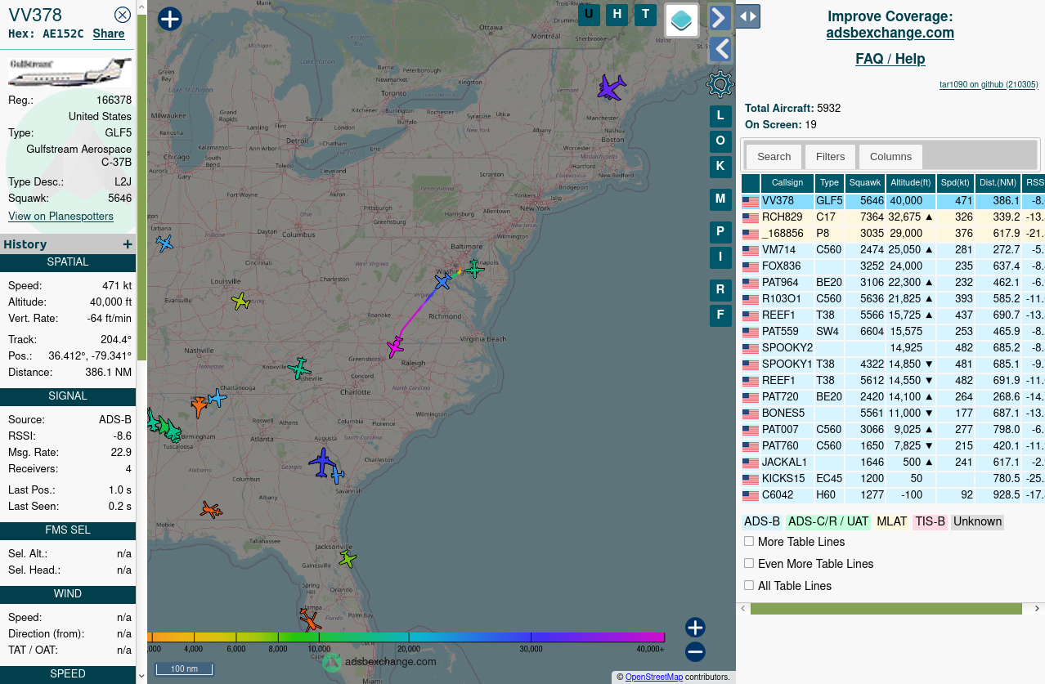Click the US flag in JACKAL1 row
The width and height of the screenshot is (1045, 684).
(x=750, y=463)
